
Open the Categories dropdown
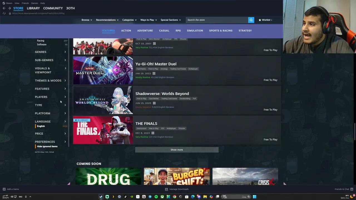129,20
